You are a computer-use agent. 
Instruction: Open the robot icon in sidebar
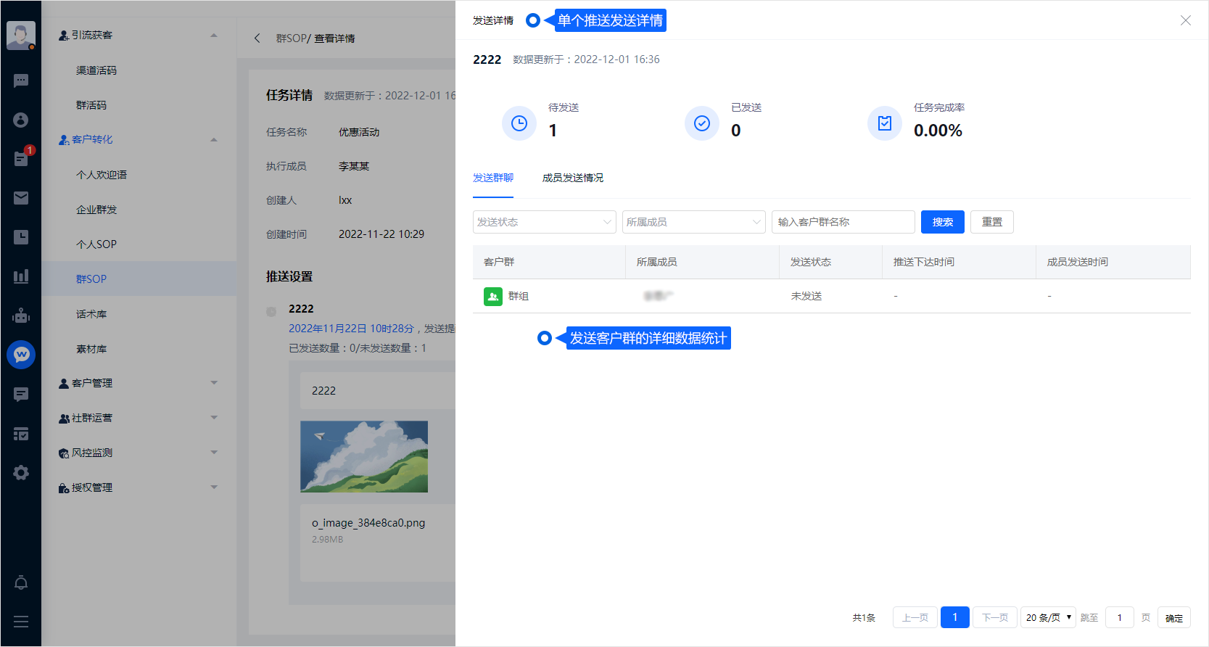21,316
